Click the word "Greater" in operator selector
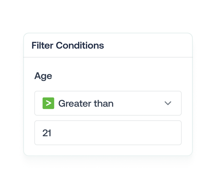 (74, 103)
